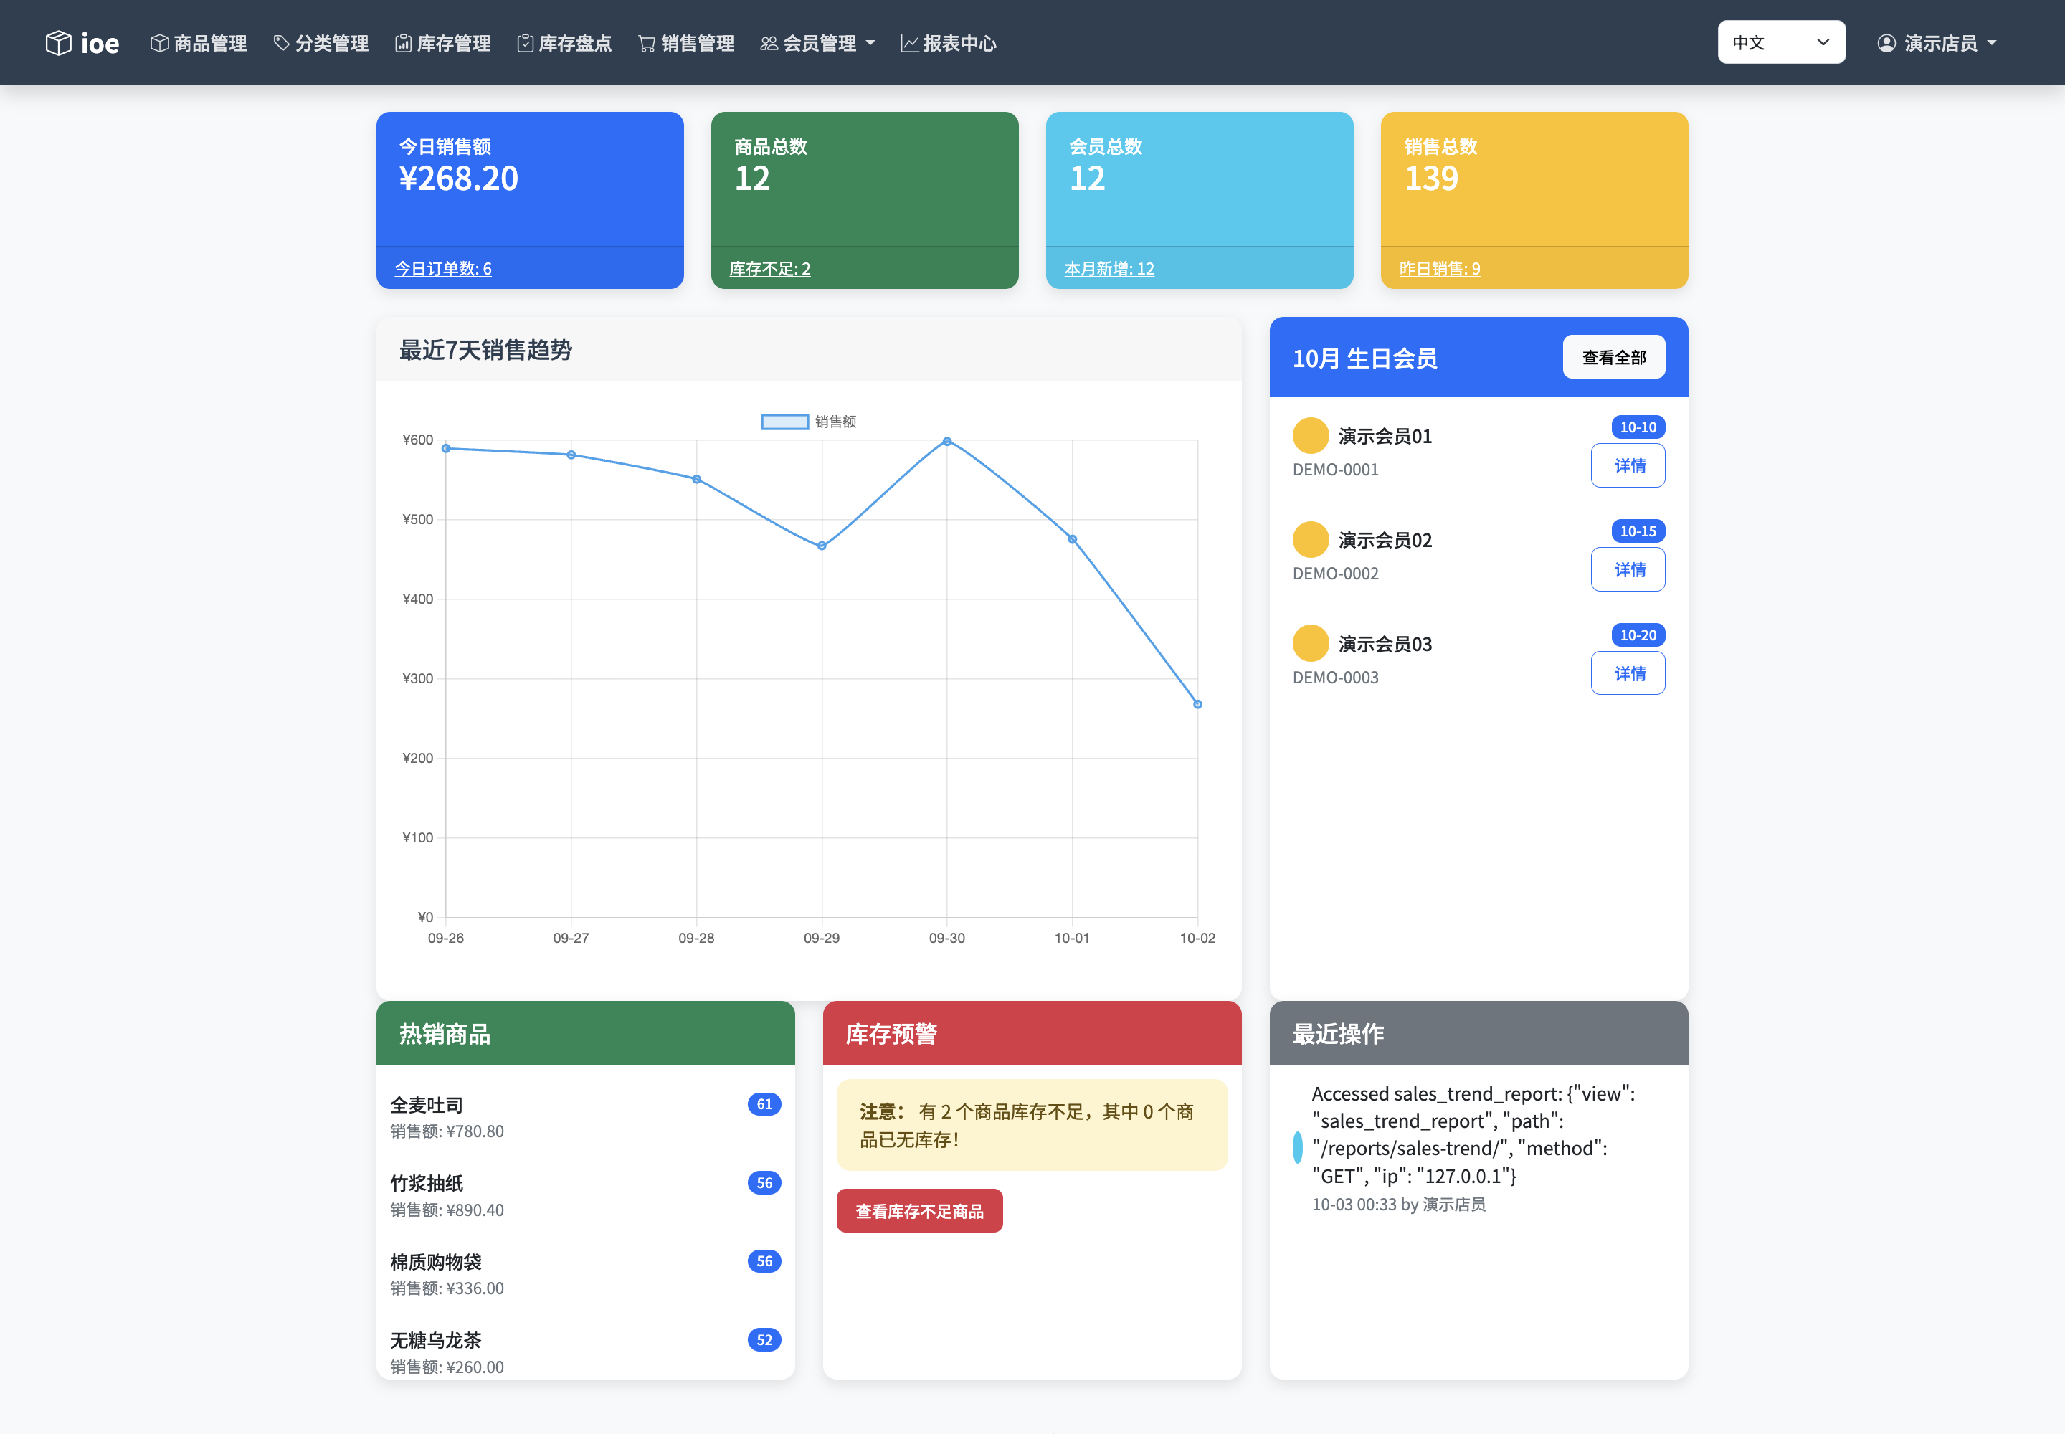Click the Accessed sales_trend_report log entry
The image size is (2065, 1434).
1479,1147
